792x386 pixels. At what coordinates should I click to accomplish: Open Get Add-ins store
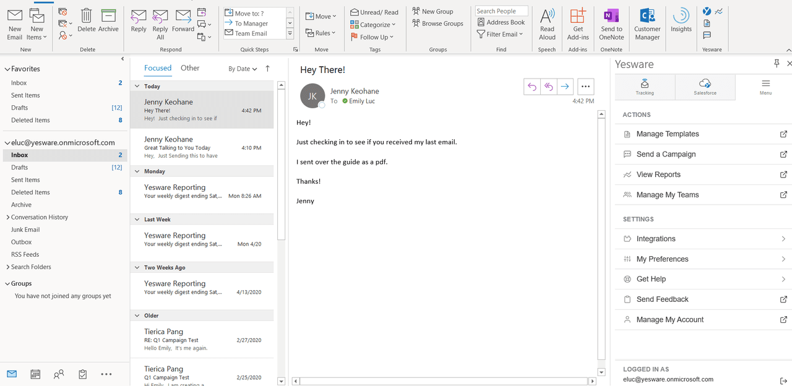[578, 25]
